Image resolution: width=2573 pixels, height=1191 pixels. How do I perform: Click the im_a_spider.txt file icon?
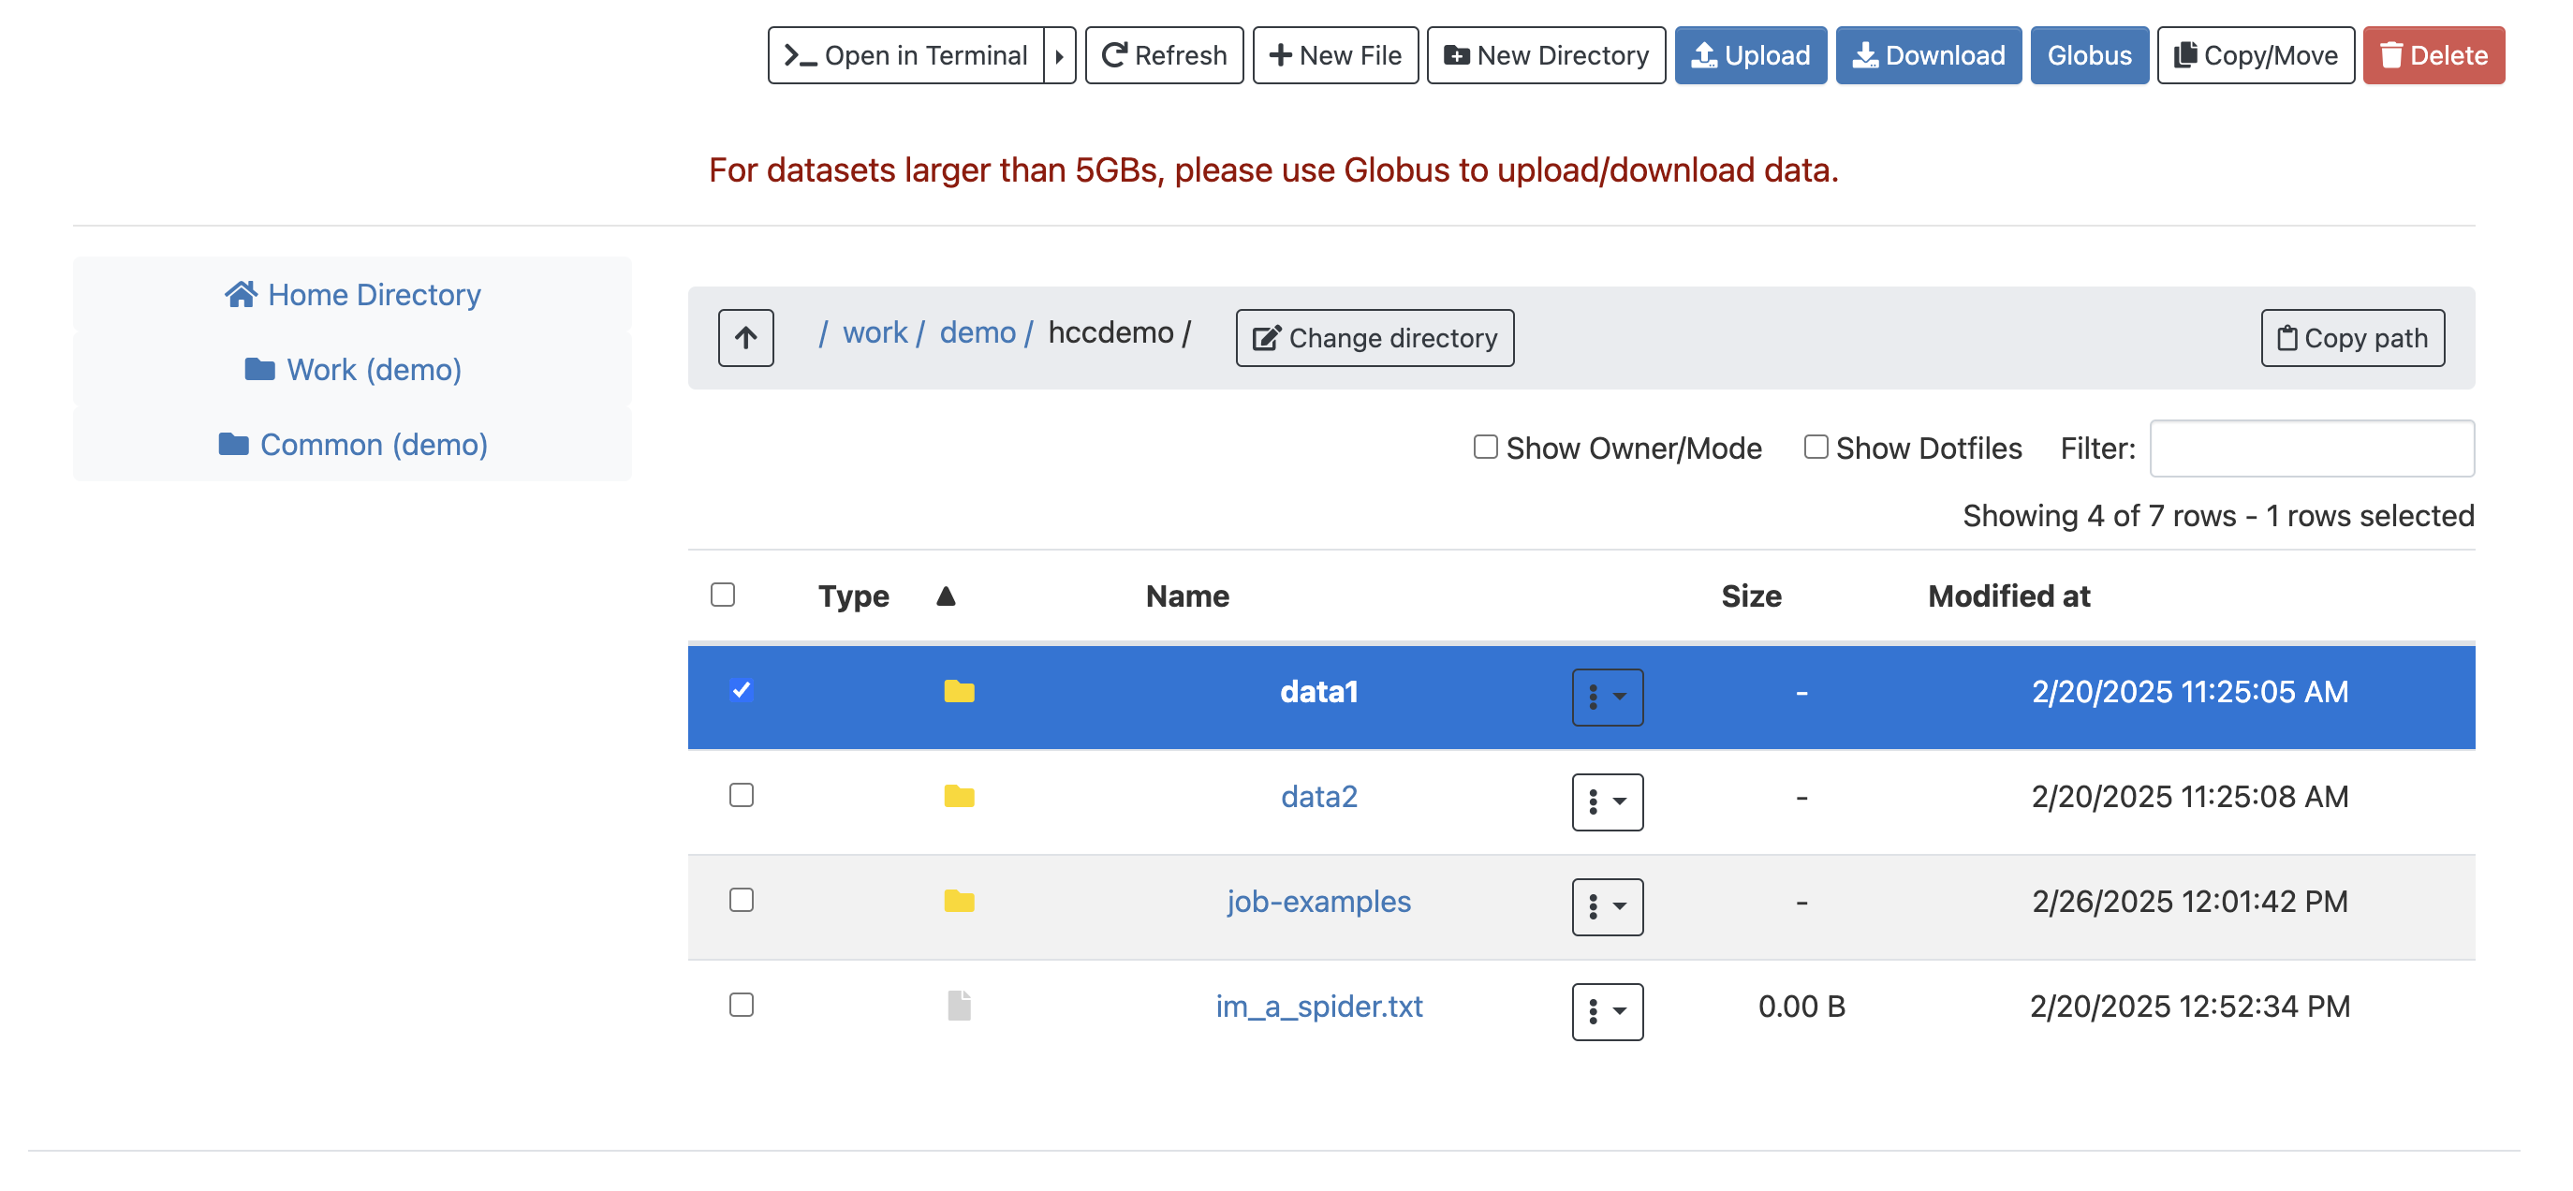point(958,1006)
